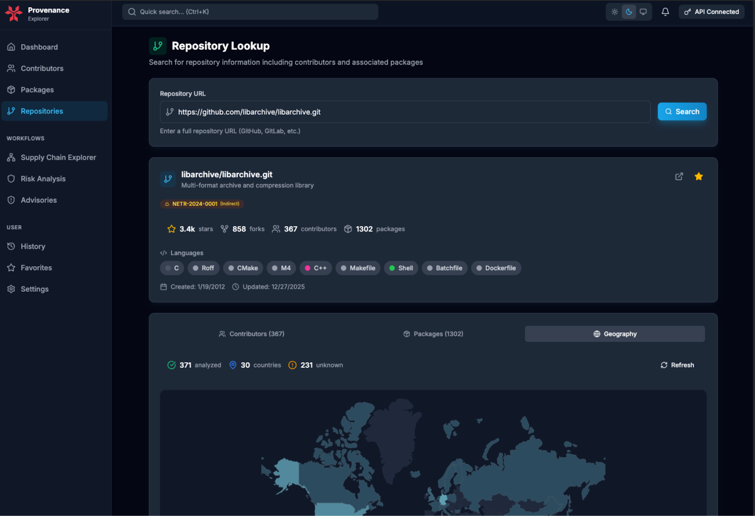Open Risk Analysis page
The image size is (755, 516).
coord(43,179)
